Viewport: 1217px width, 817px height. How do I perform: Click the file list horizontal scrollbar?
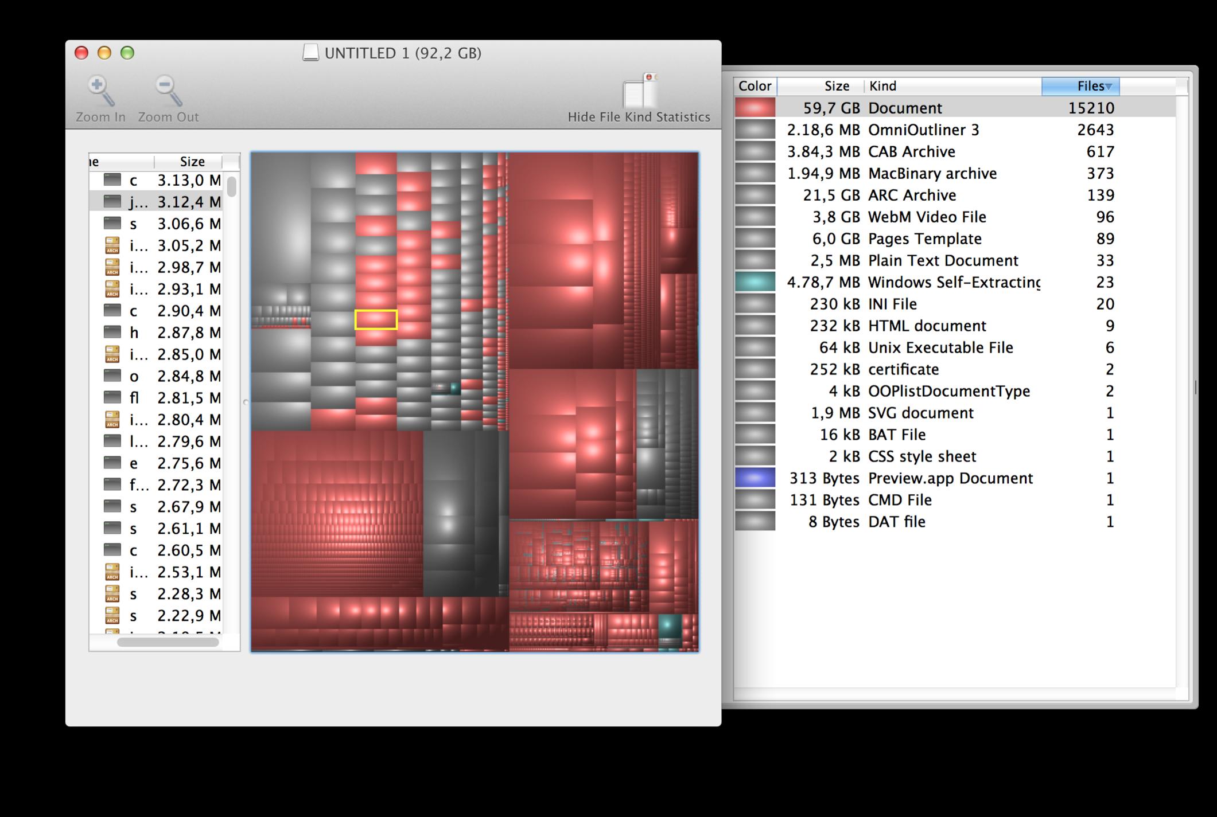click(168, 643)
